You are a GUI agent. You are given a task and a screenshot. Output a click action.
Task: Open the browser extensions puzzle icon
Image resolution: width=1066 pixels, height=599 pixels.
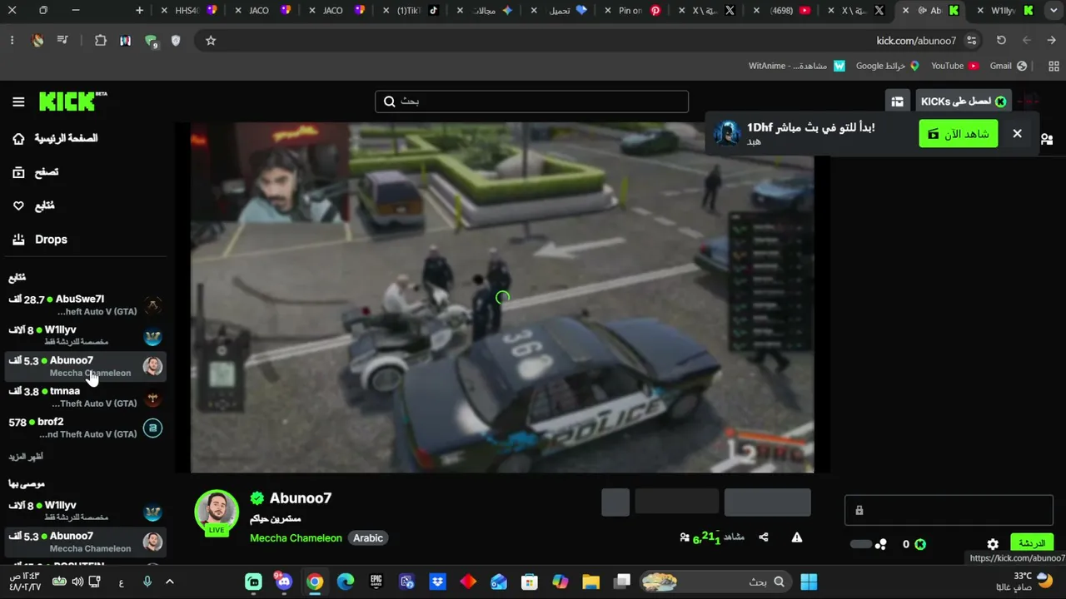coord(100,40)
